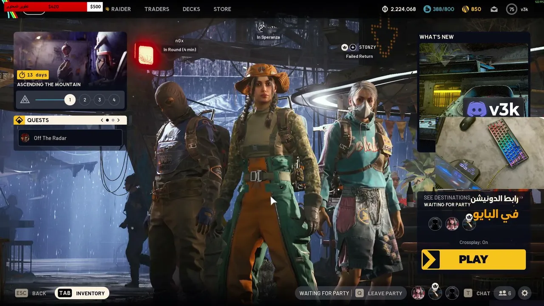The image size is (544, 306).
Task: Click the coin currency icon beside 2.224.068
Action: (385, 9)
